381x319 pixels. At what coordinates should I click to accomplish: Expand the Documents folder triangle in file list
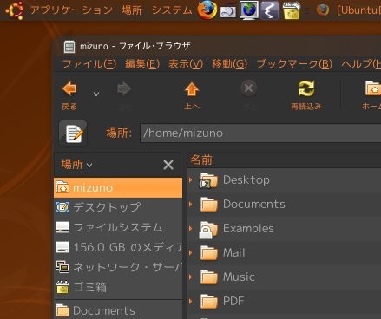pos(191,205)
